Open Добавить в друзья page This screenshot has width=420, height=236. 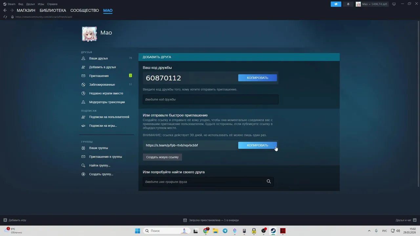(102, 67)
